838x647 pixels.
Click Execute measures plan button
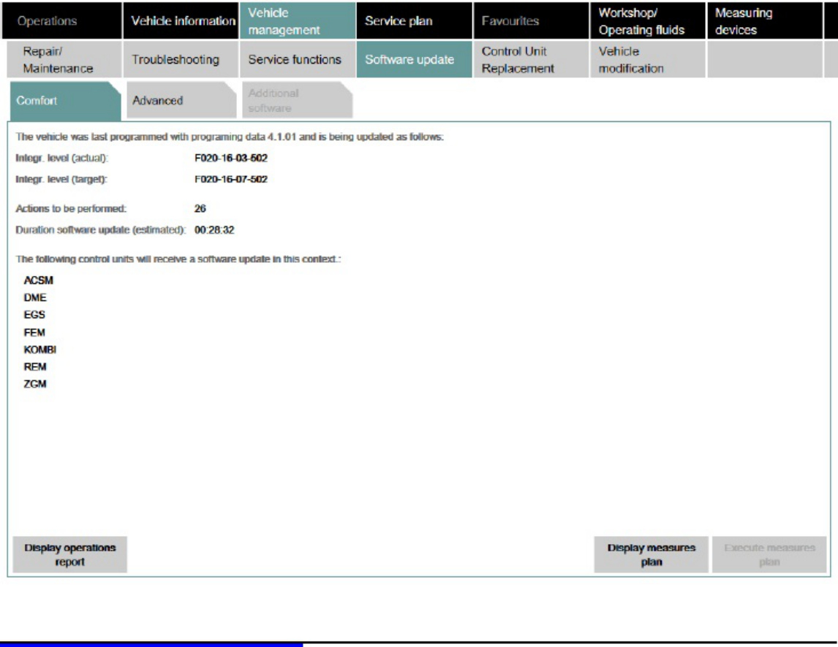[x=769, y=555]
